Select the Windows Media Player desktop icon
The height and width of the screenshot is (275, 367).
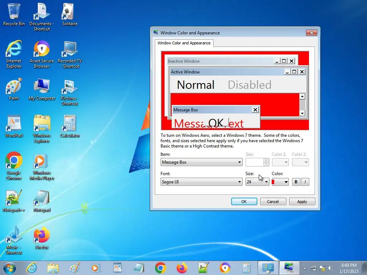[x=42, y=166]
